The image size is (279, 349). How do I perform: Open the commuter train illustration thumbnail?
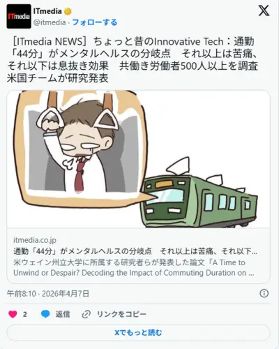[x=138, y=159]
